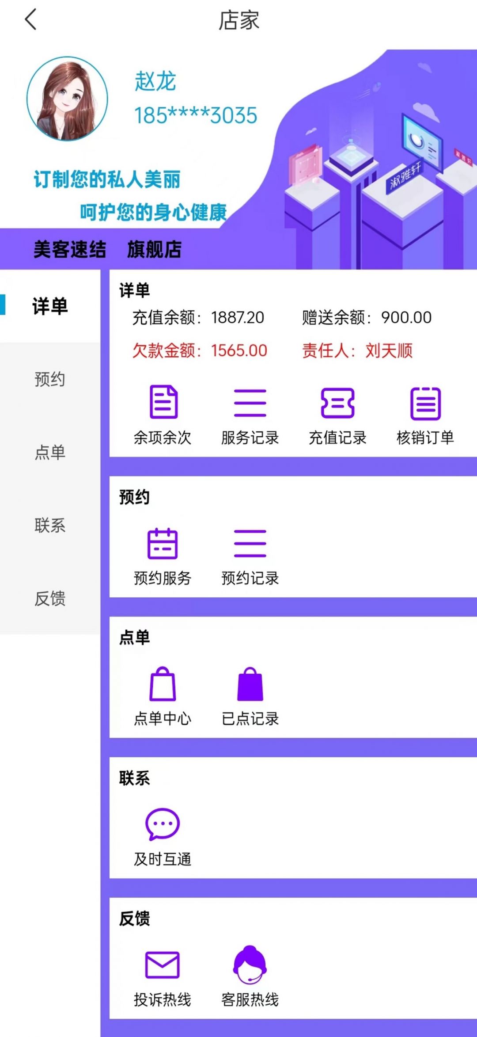The image size is (477, 1037).
Task: Go to 联系 sidebar tab
Action: [x=50, y=526]
